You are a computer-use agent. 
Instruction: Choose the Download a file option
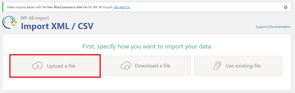[x=147, y=66]
